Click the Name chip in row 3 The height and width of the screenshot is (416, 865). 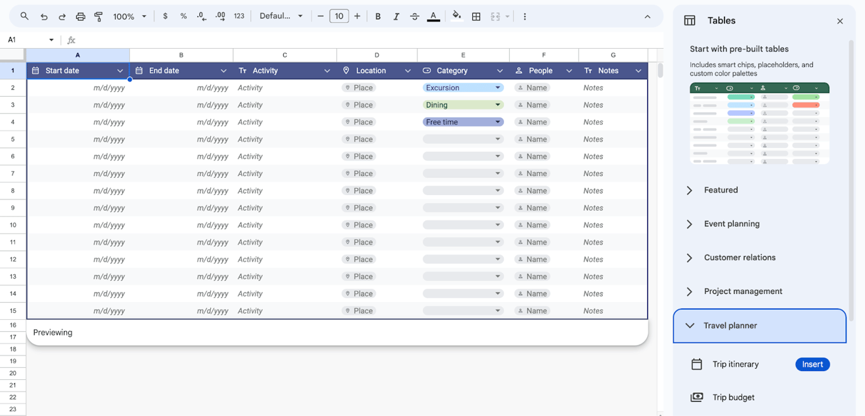[x=532, y=105]
